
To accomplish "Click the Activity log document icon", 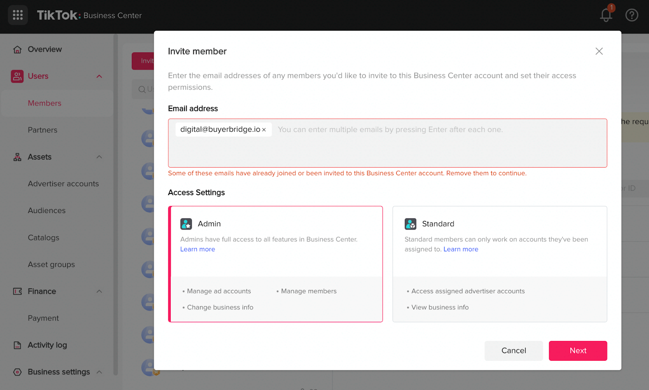I will click(17, 345).
